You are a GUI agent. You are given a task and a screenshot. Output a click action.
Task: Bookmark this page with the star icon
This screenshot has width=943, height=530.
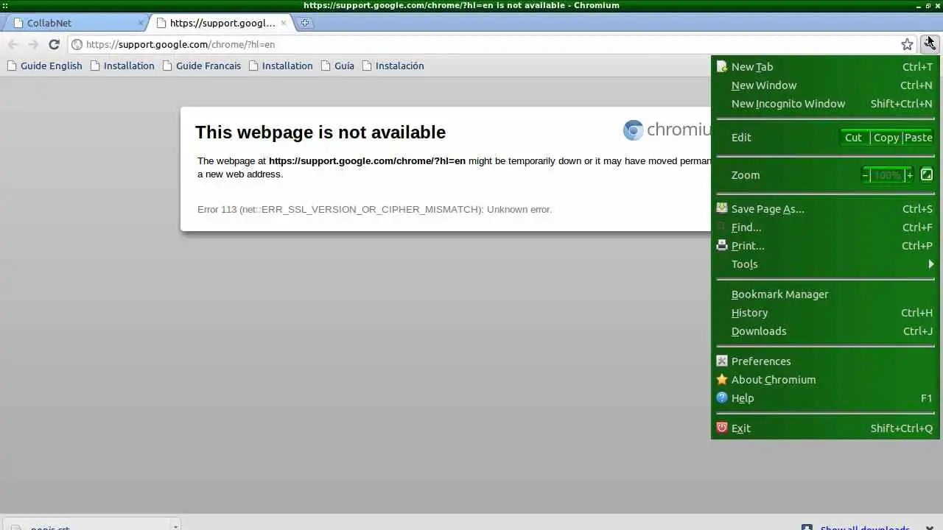[907, 44]
